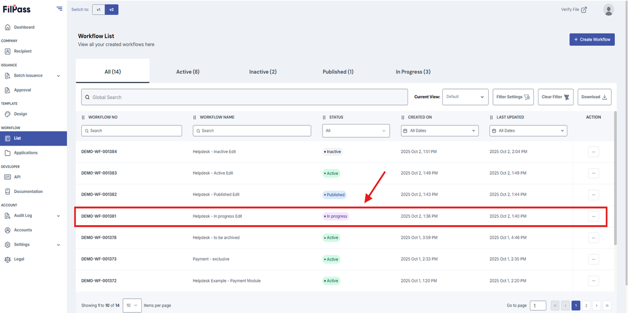This screenshot has height=313, width=628.
Task: Click the Workflow No search field
Action: click(131, 130)
